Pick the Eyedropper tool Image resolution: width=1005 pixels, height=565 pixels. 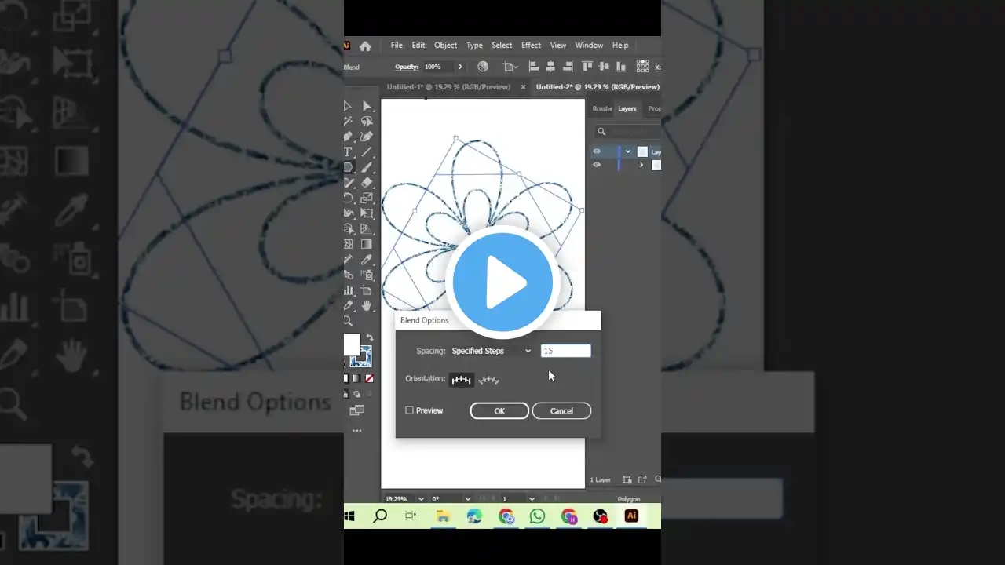(367, 260)
